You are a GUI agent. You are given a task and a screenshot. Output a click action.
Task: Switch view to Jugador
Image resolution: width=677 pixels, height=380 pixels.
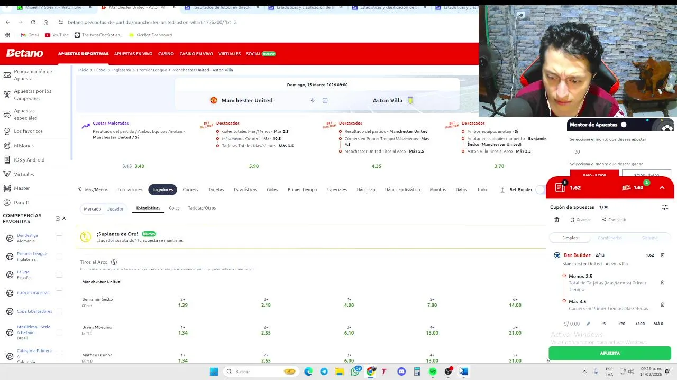point(115,208)
